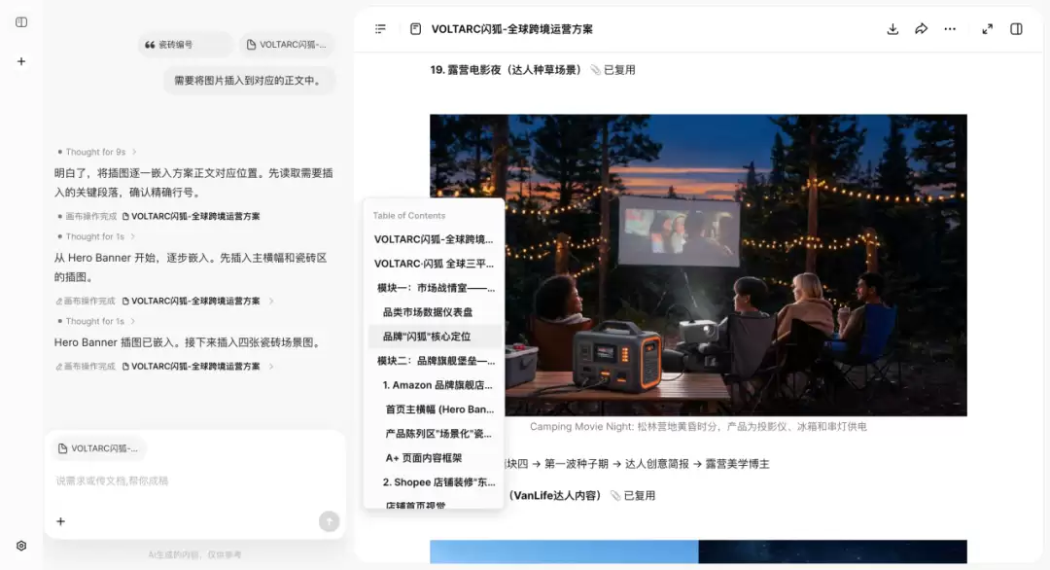Viewport: 1050px width, 570px height.
Task: Open the 瓷砖编号 quoted reference chip
Action: click(186, 44)
